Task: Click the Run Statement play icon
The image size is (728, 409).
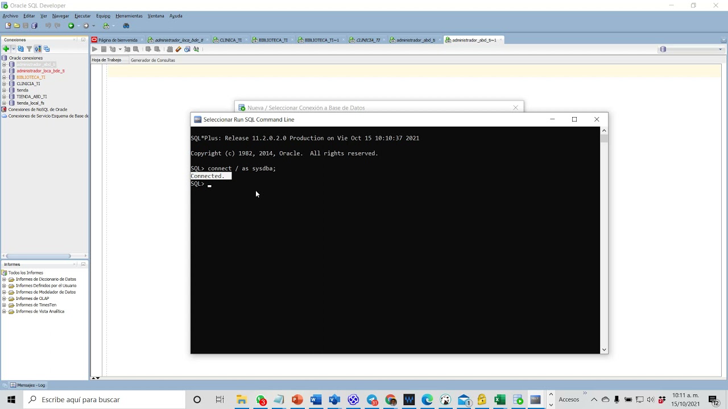Action: pos(94,49)
